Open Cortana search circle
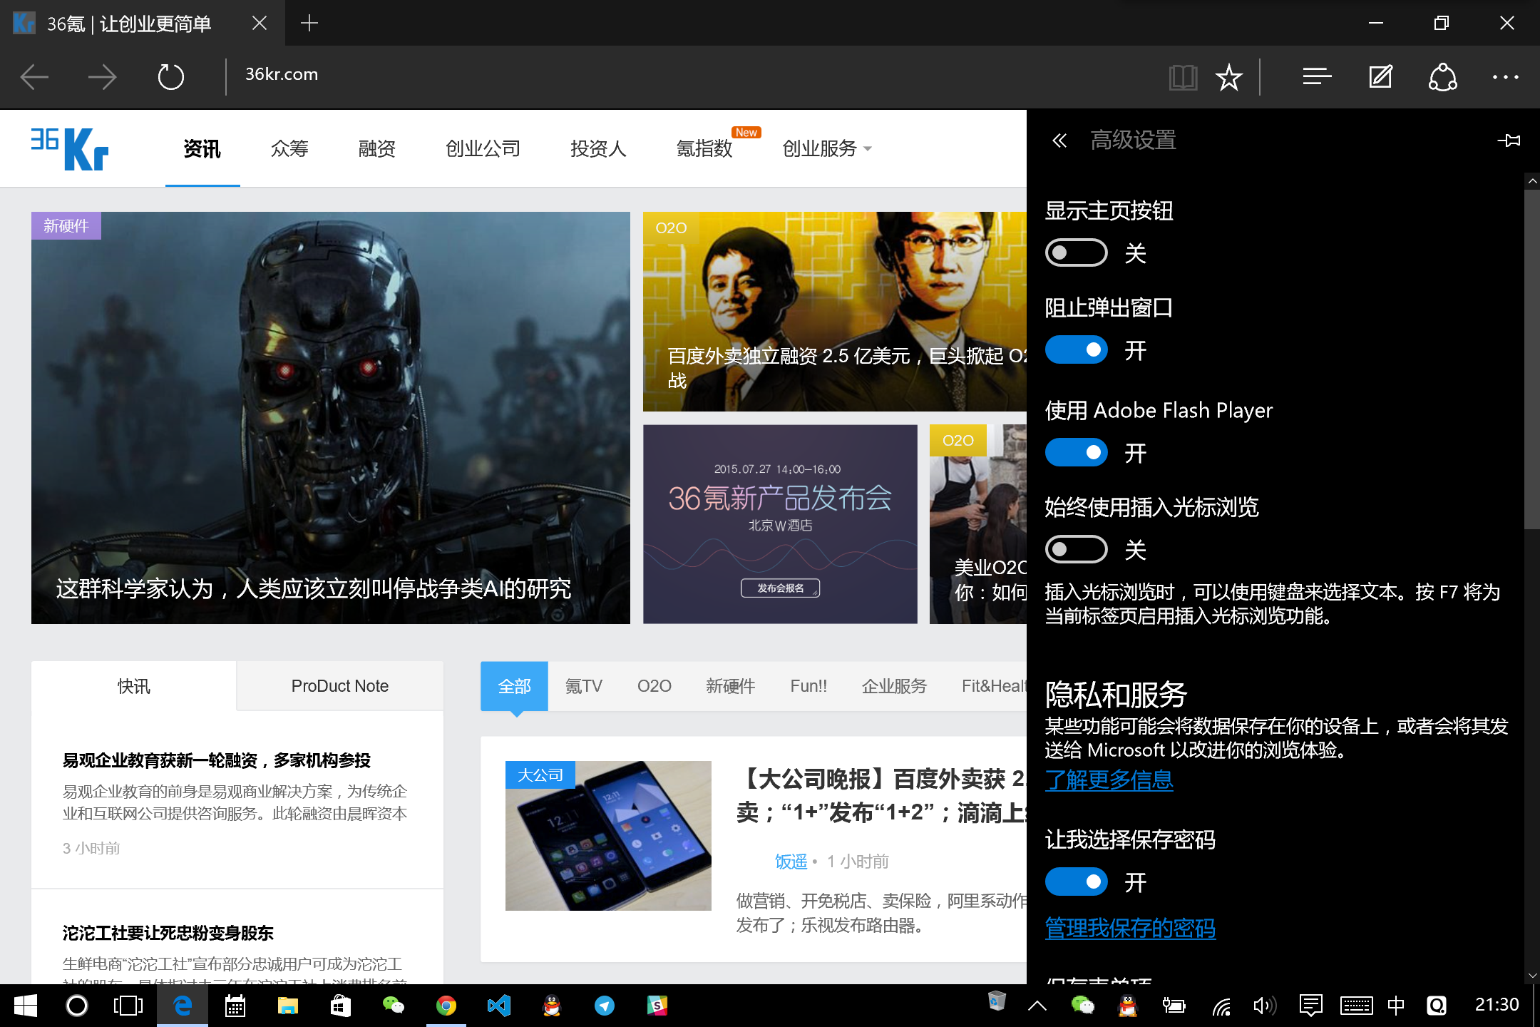Viewport: 1540px width, 1027px height. [x=77, y=1006]
